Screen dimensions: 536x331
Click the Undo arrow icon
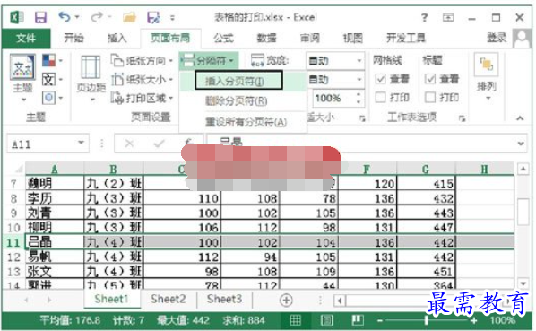[x=65, y=16]
